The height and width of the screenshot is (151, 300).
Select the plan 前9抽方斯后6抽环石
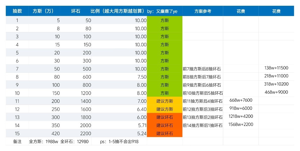pos(202,85)
